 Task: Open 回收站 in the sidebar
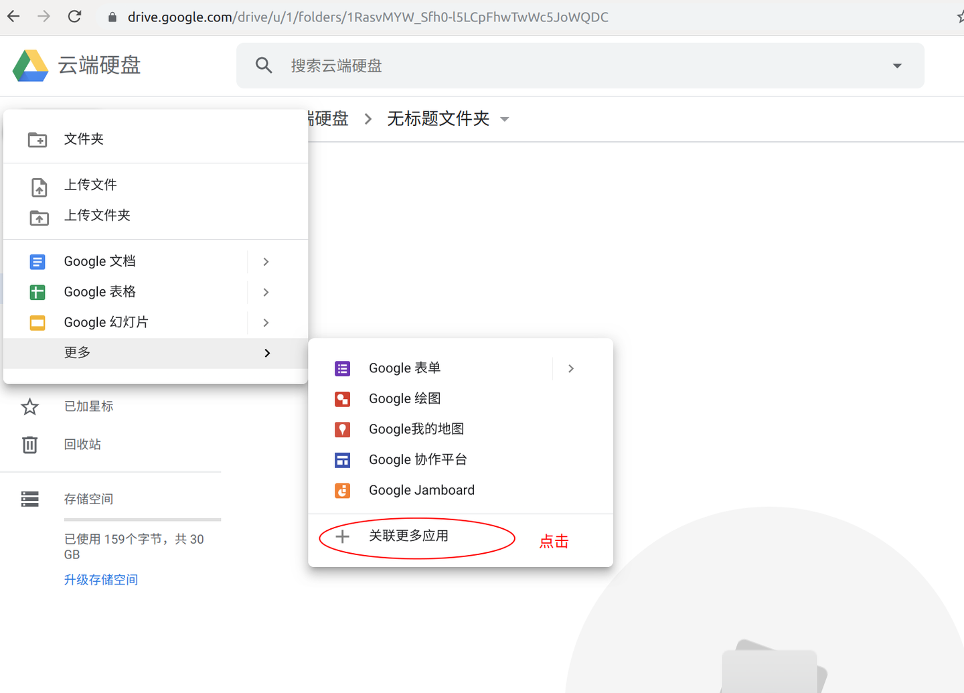click(x=82, y=445)
